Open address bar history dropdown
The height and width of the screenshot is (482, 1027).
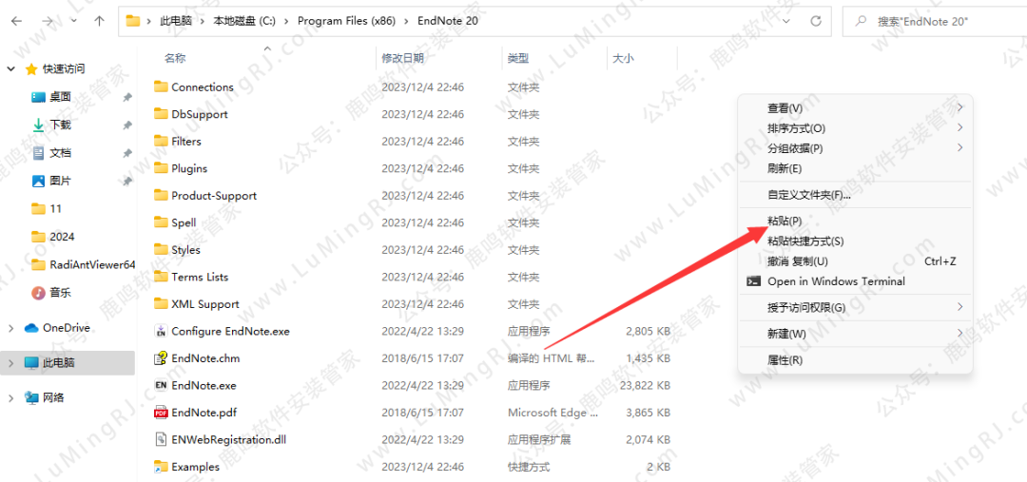786,21
